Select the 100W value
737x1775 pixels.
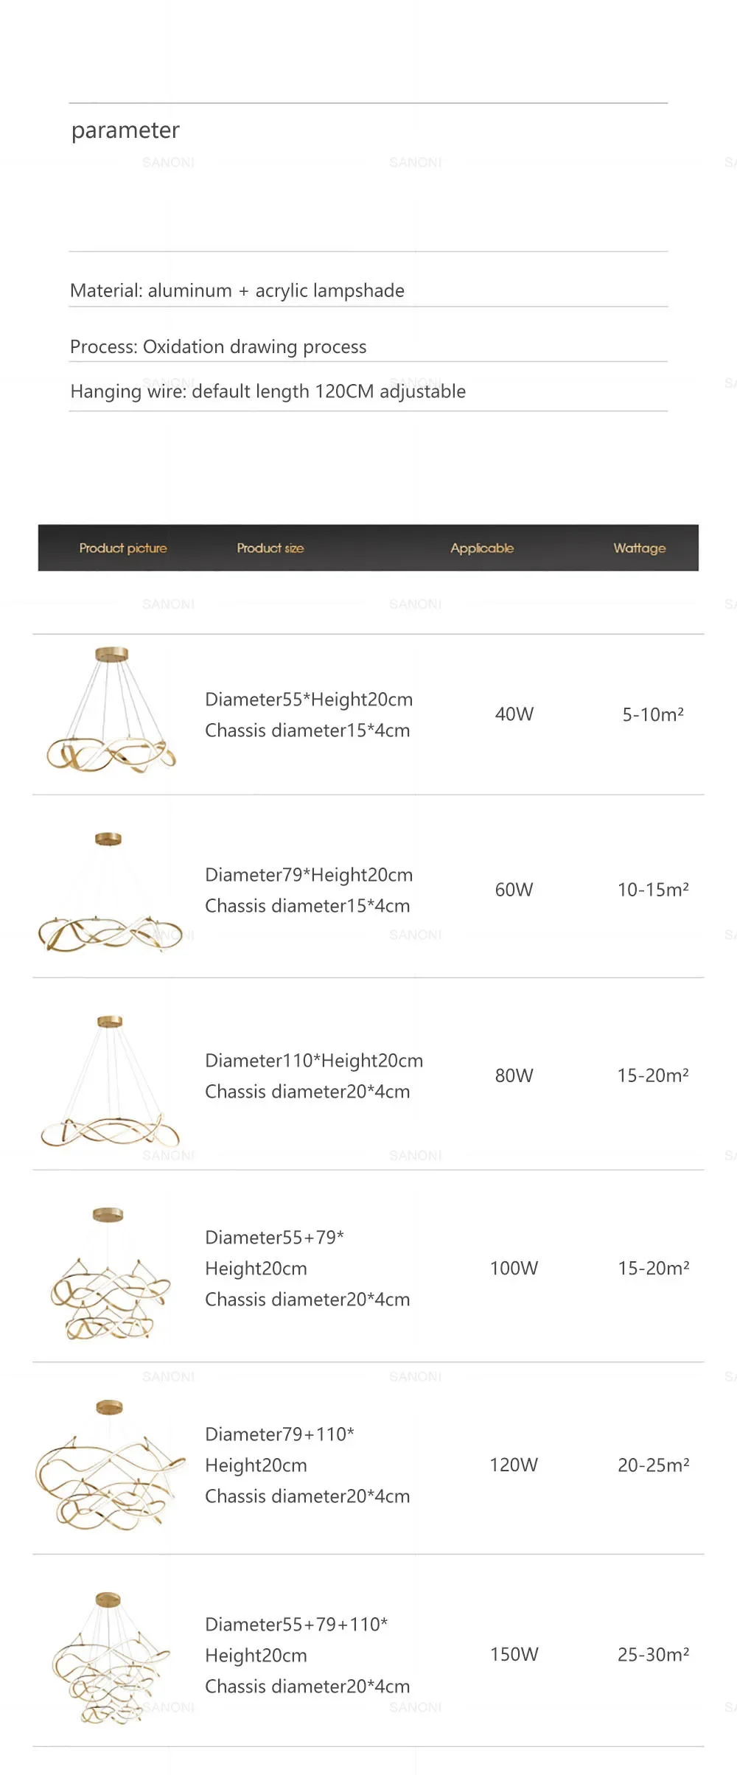pos(514,1268)
